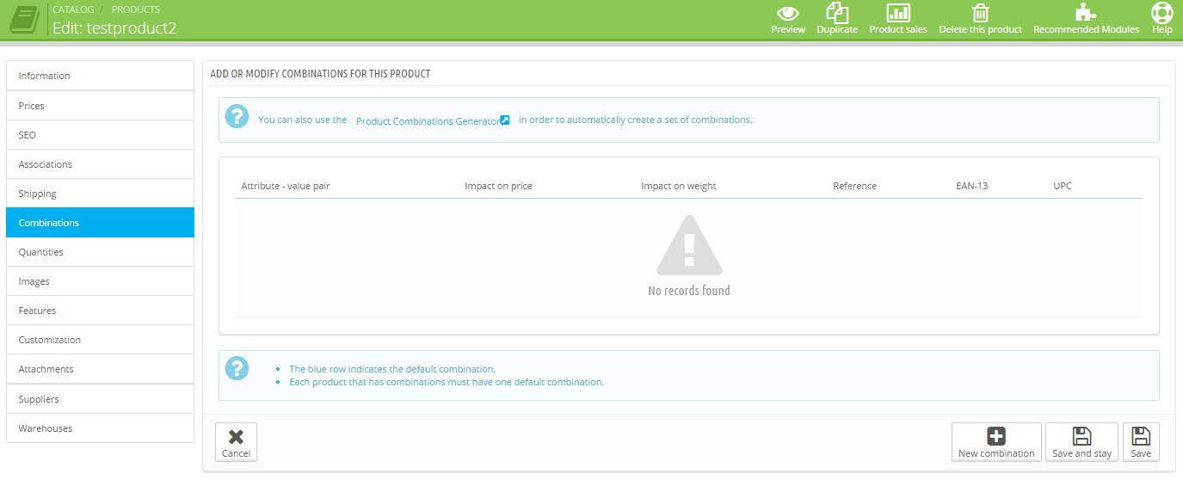Click the Preview eye icon
The width and height of the screenshot is (1183, 480).
click(x=787, y=13)
